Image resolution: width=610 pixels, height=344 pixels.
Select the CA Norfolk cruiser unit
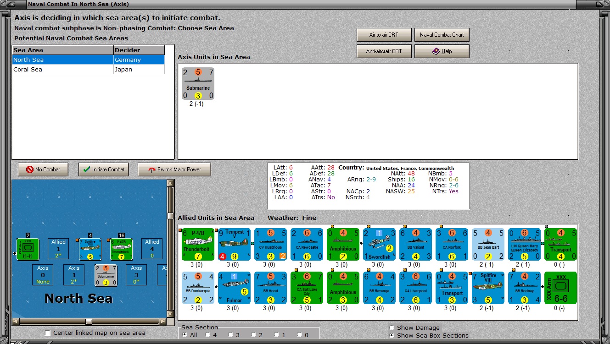pos(452,244)
